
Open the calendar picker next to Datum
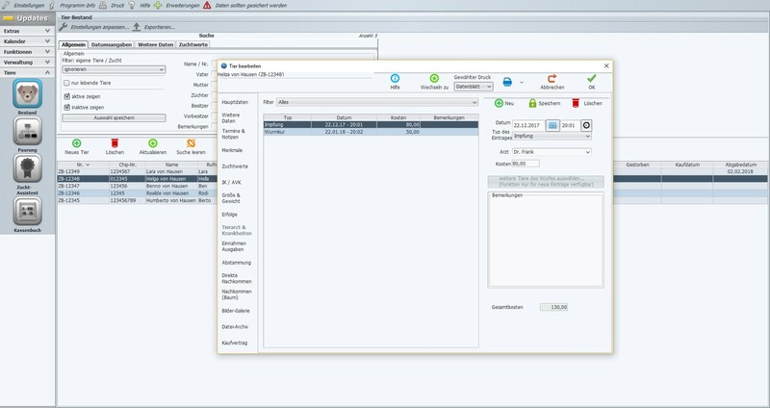pyautogui.click(x=552, y=125)
